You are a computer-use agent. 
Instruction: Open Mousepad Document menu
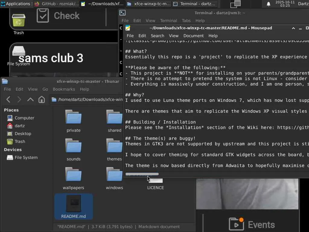[193, 36]
